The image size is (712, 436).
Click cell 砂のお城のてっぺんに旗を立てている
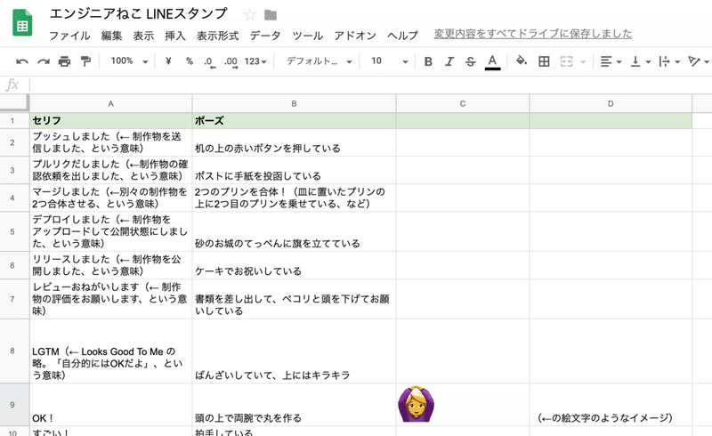coord(294,231)
